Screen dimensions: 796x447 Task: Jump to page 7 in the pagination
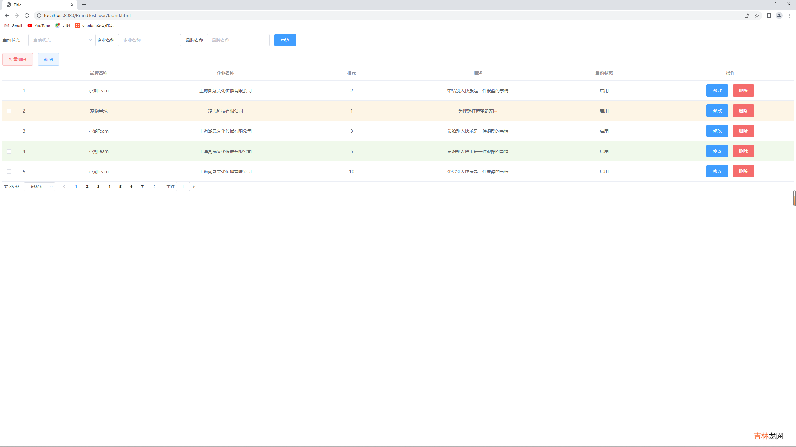pos(142,187)
